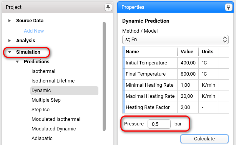Pin the Project panel
This screenshot has height=145, width=236.
[108, 7]
